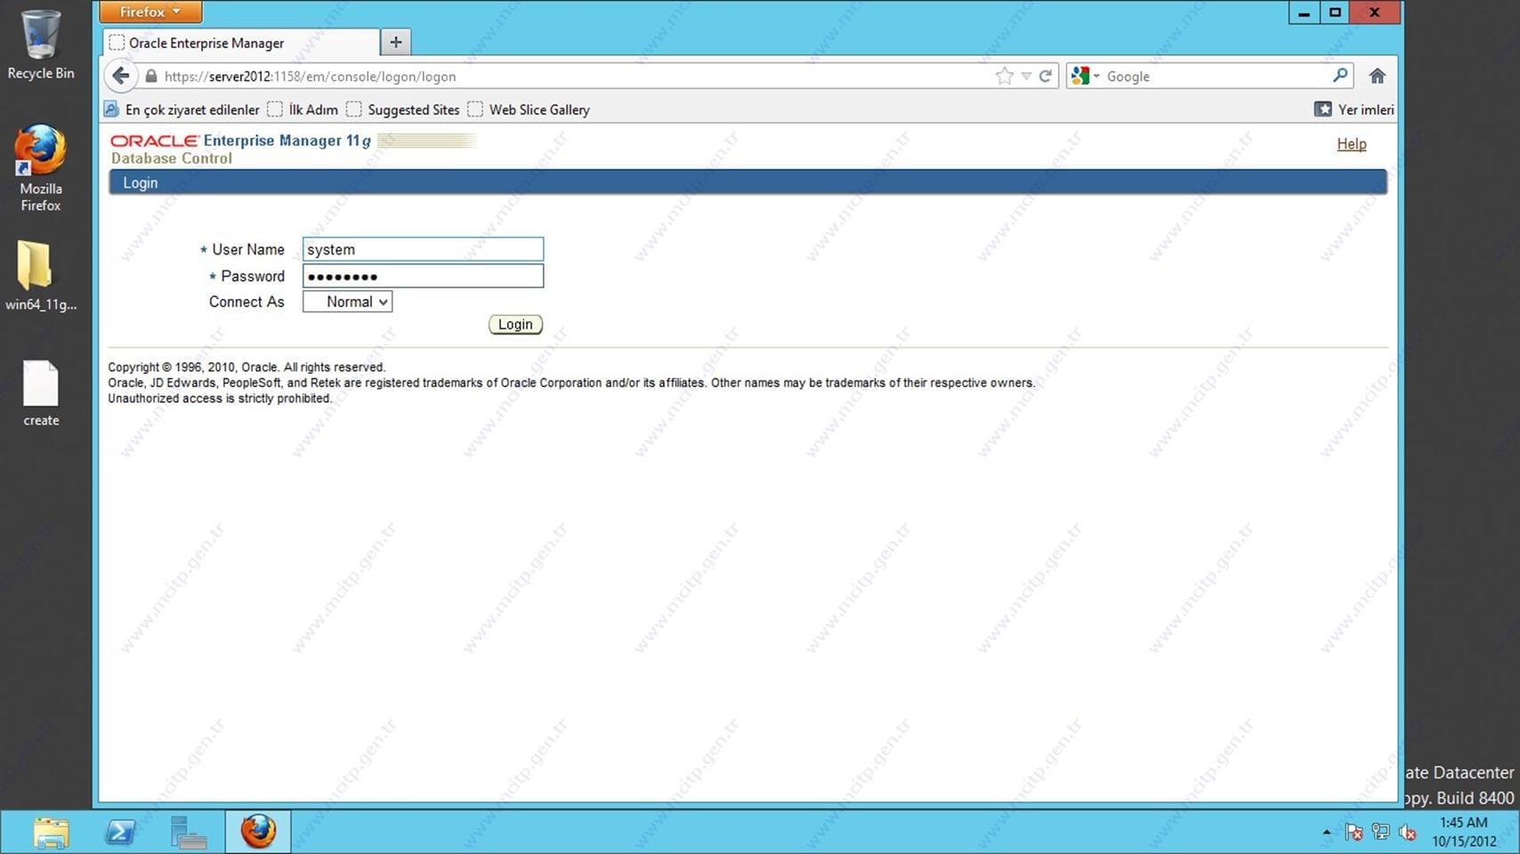Viewport: 1520px width, 854px height.
Task: Click the network tray icon
Action: (x=1380, y=832)
